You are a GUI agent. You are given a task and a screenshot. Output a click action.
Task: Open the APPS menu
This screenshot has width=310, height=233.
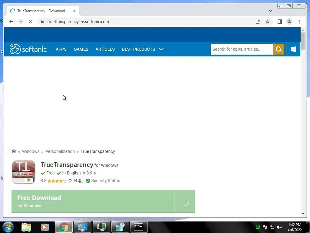coord(61,49)
